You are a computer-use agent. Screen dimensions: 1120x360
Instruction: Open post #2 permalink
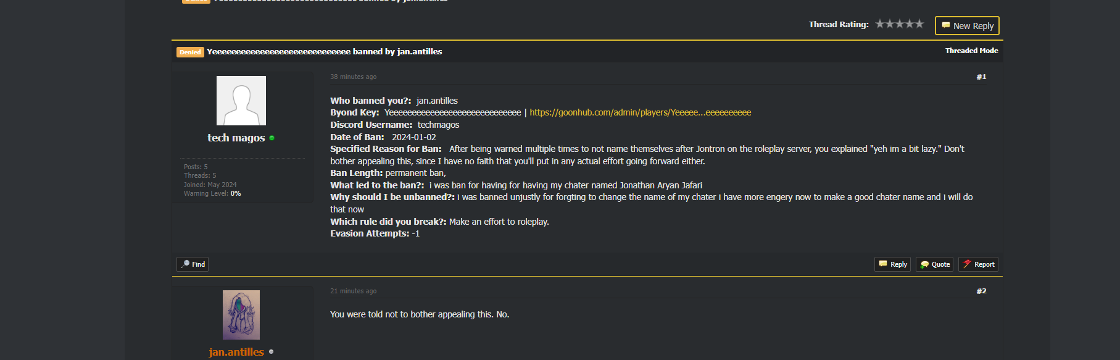[981, 291]
